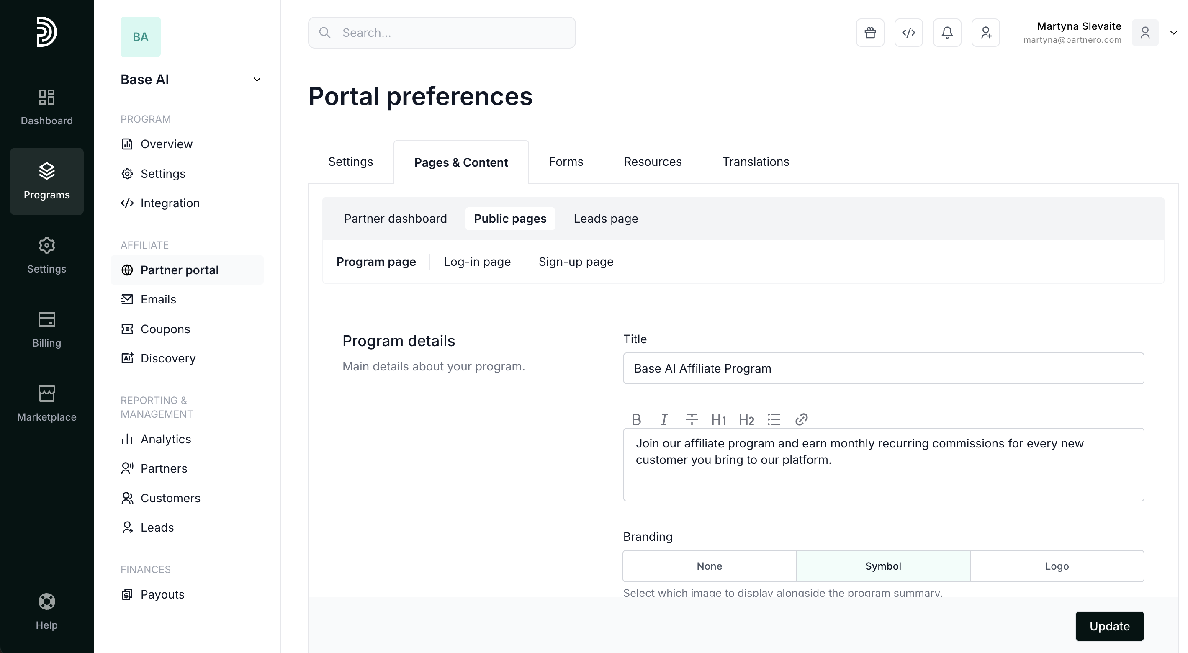Open the user account menu chevron
Image resolution: width=1188 pixels, height=653 pixels.
tap(1173, 33)
